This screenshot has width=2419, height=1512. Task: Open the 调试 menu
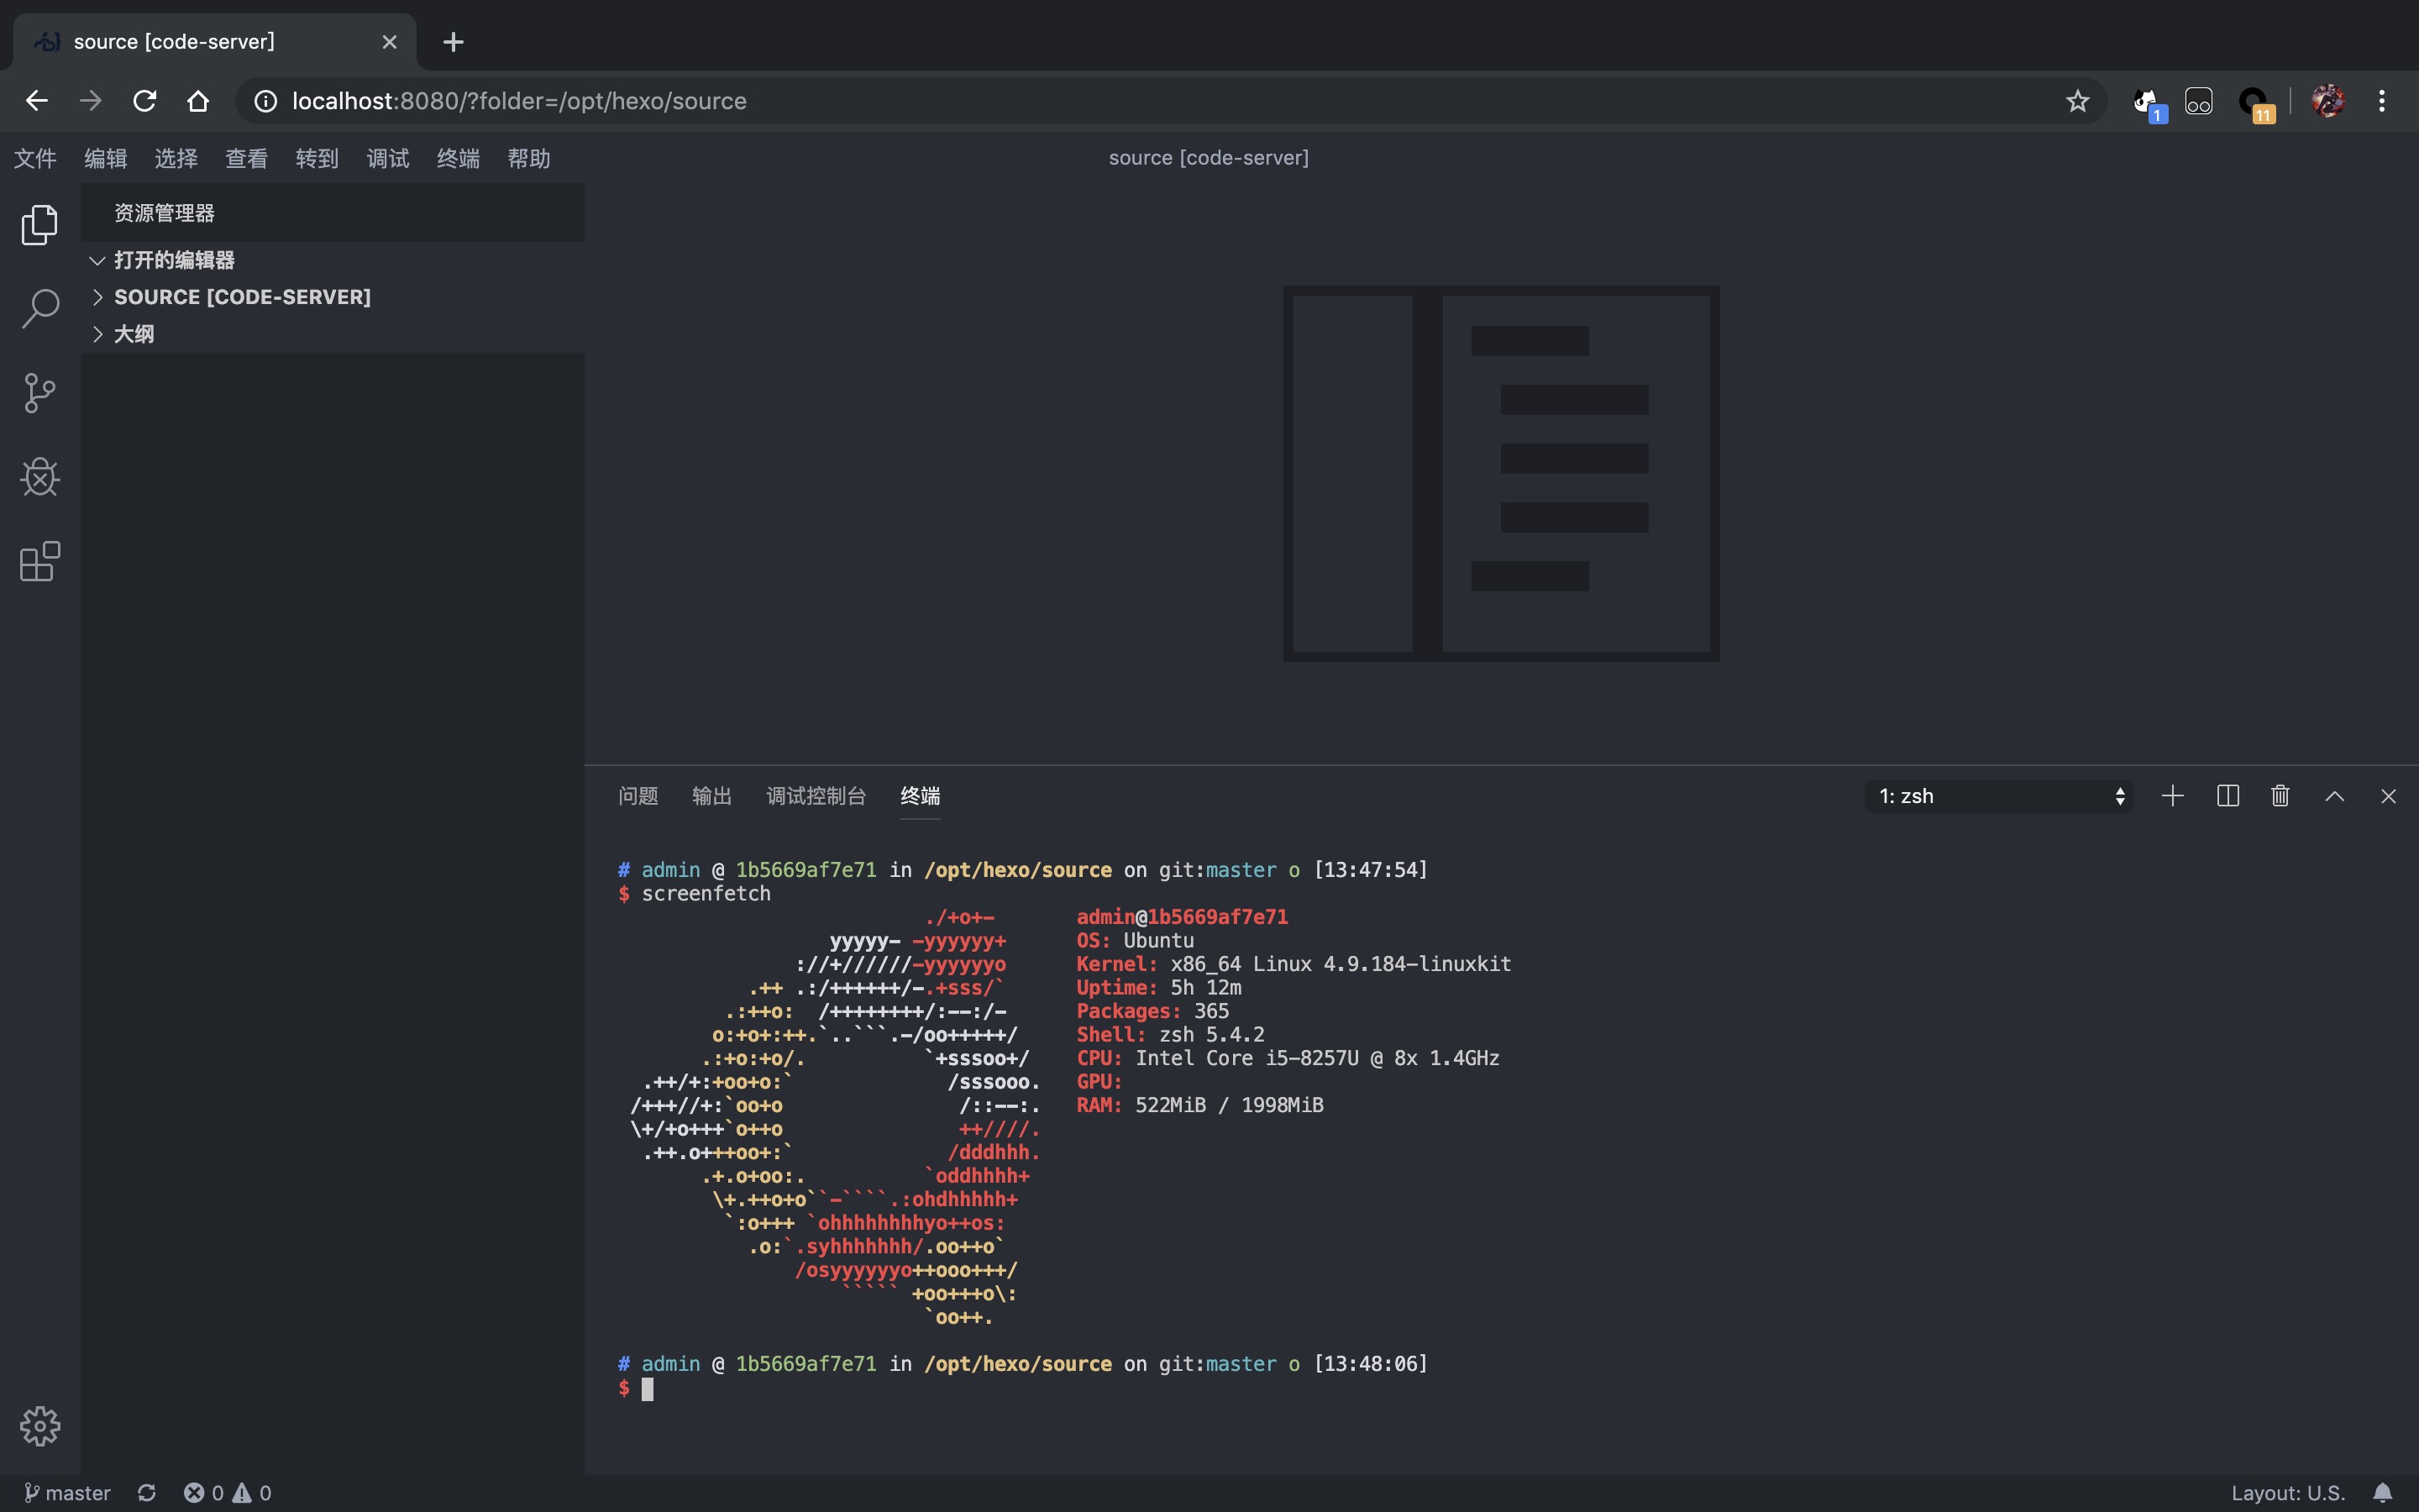click(x=388, y=158)
